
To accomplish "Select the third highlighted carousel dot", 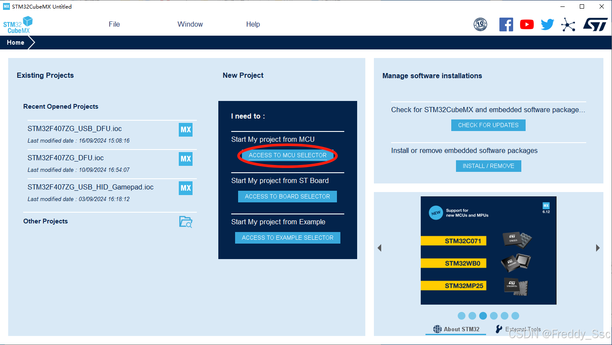I will 483,316.
